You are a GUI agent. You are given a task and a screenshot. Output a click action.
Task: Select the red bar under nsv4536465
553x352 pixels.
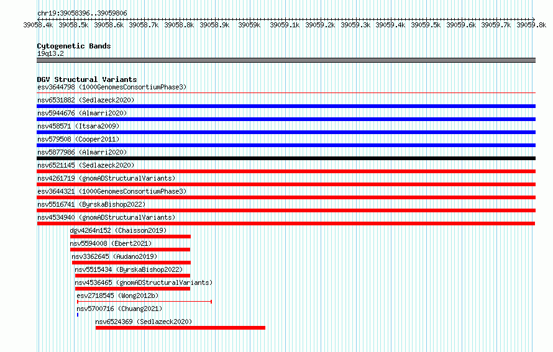(132, 289)
